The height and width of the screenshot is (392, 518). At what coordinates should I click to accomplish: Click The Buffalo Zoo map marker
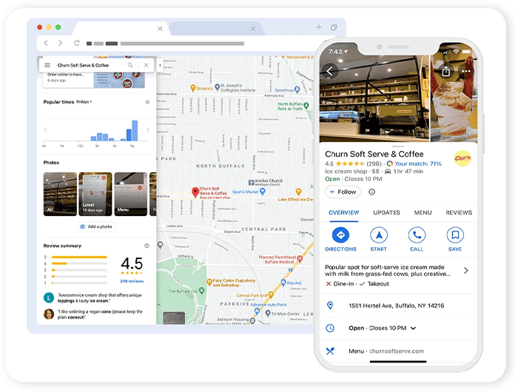(201, 291)
